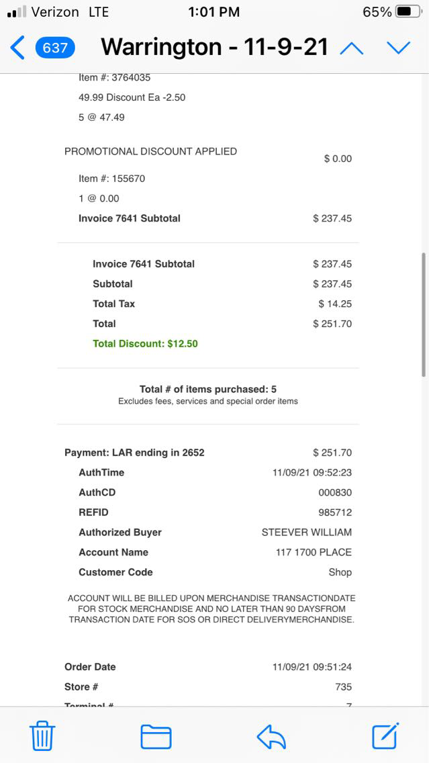This screenshot has width=429, height=763.
Task: Tap the AuthTime date 11/09/21 09:52:23
Action: pyautogui.click(x=312, y=473)
